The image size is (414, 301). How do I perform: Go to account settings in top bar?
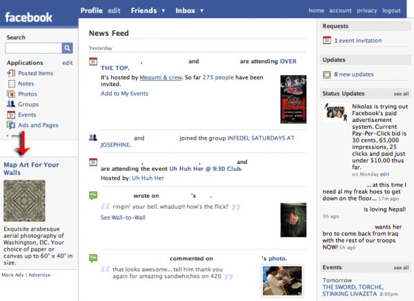[340, 11]
